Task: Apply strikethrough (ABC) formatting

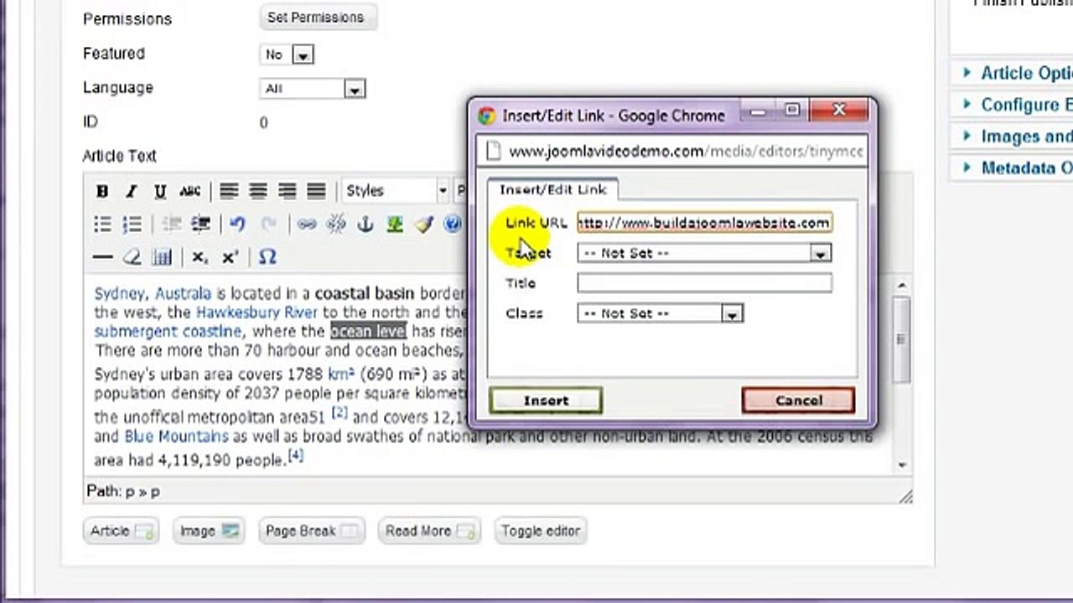Action: [189, 191]
